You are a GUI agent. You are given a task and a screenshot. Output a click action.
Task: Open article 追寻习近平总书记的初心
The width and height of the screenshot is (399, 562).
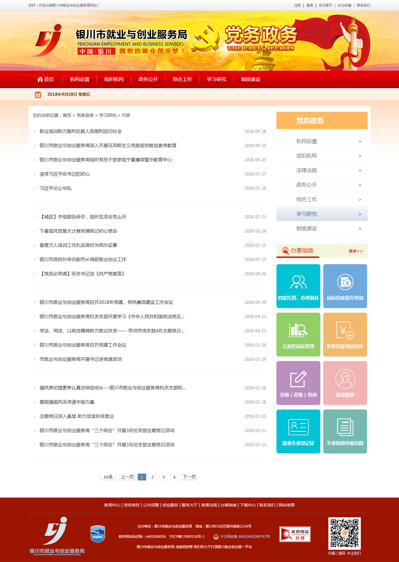(65, 174)
